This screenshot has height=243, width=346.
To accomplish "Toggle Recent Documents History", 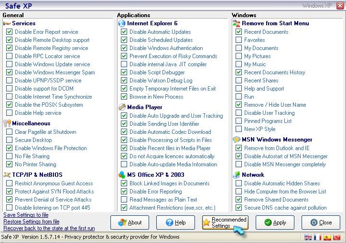I will tap(238, 72).
